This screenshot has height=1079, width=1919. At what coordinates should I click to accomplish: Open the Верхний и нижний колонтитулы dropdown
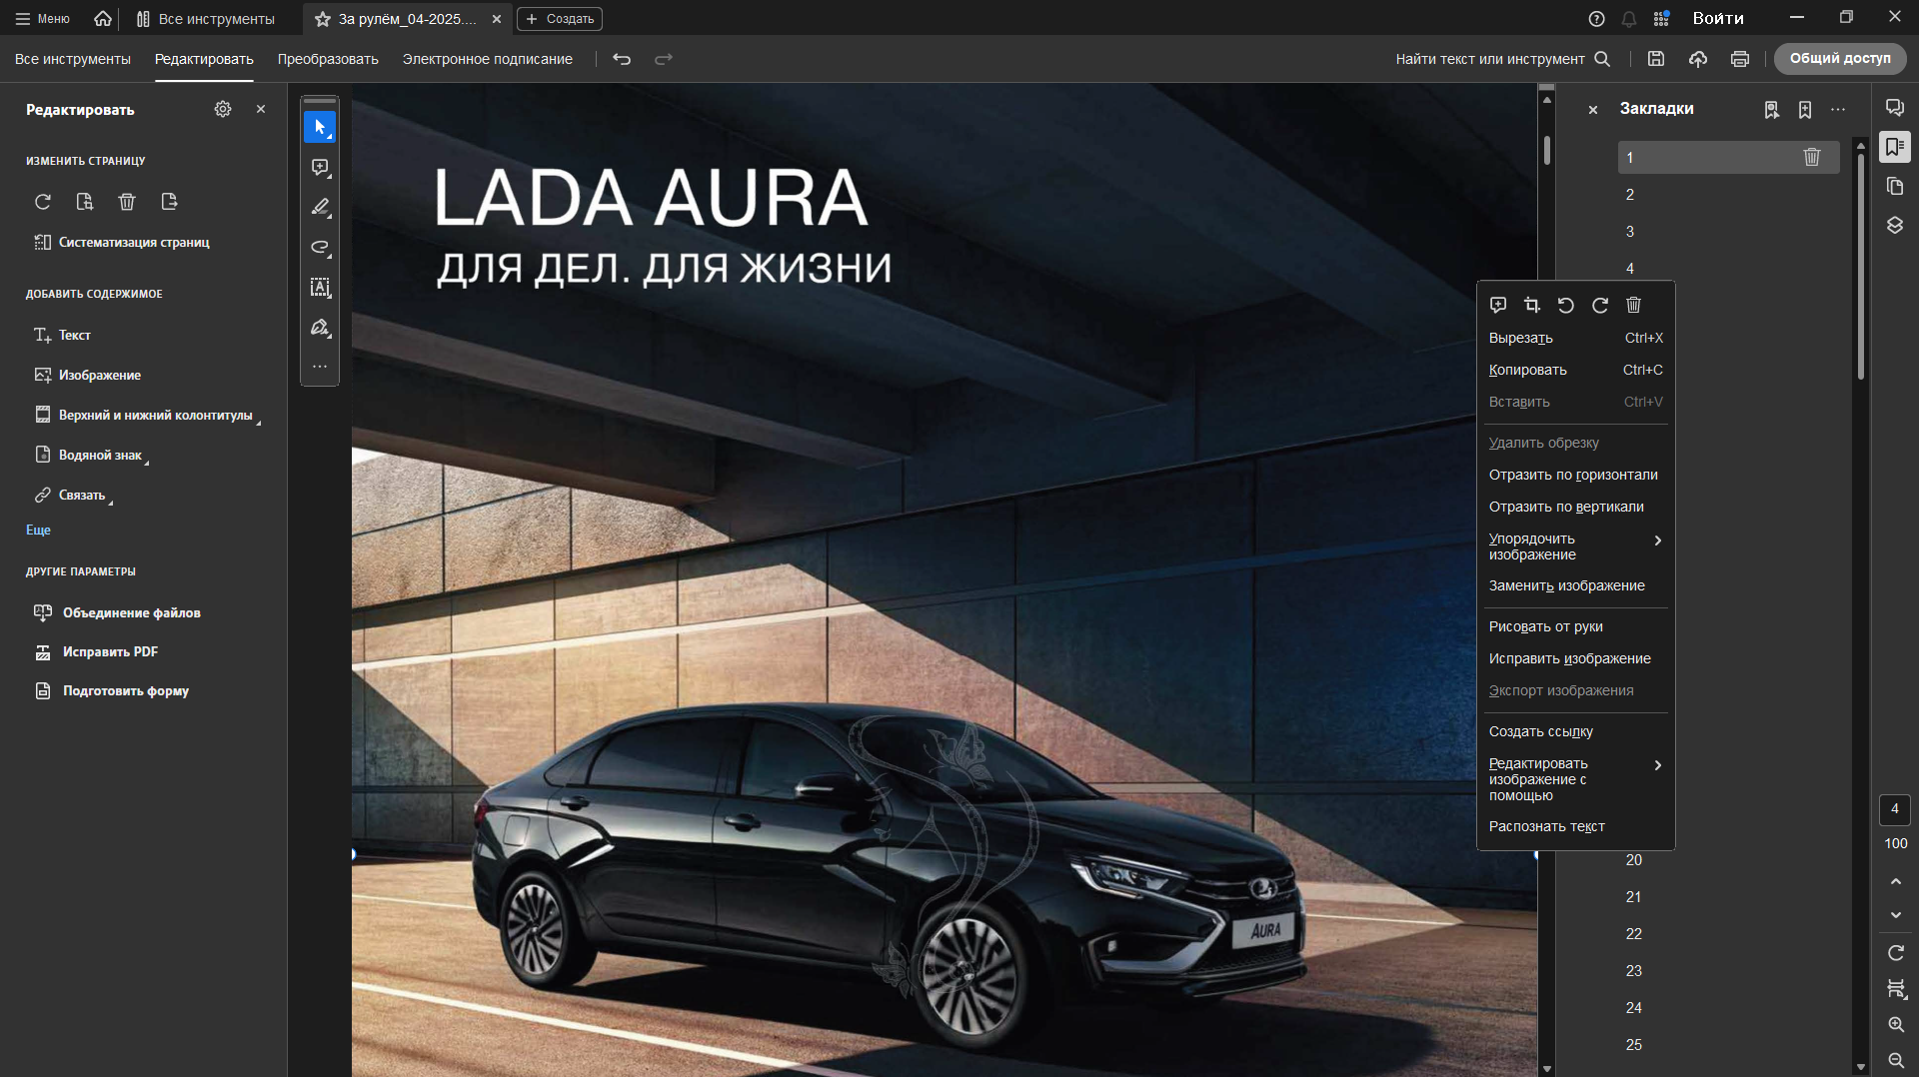[x=155, y=416]
